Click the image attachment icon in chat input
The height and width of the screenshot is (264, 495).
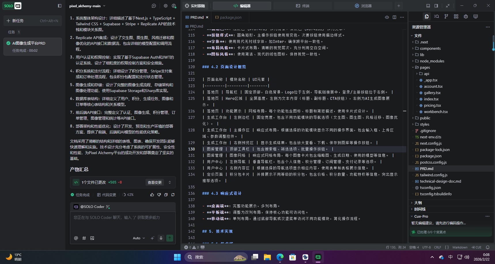tap(92, 238)
